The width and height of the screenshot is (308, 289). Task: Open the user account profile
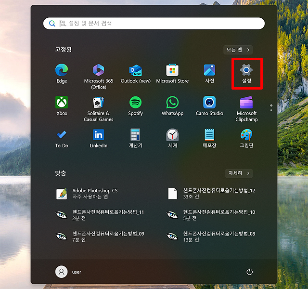tap(68, 272)
